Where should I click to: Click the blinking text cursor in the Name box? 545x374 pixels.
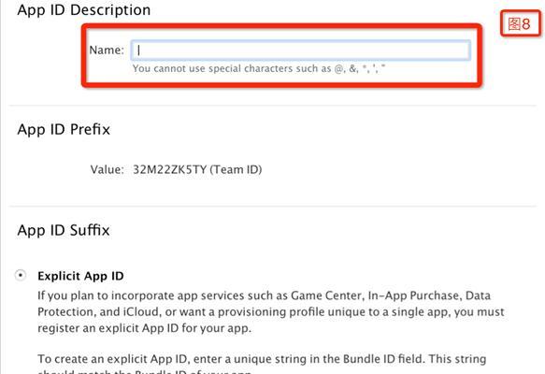click(138, 50)
